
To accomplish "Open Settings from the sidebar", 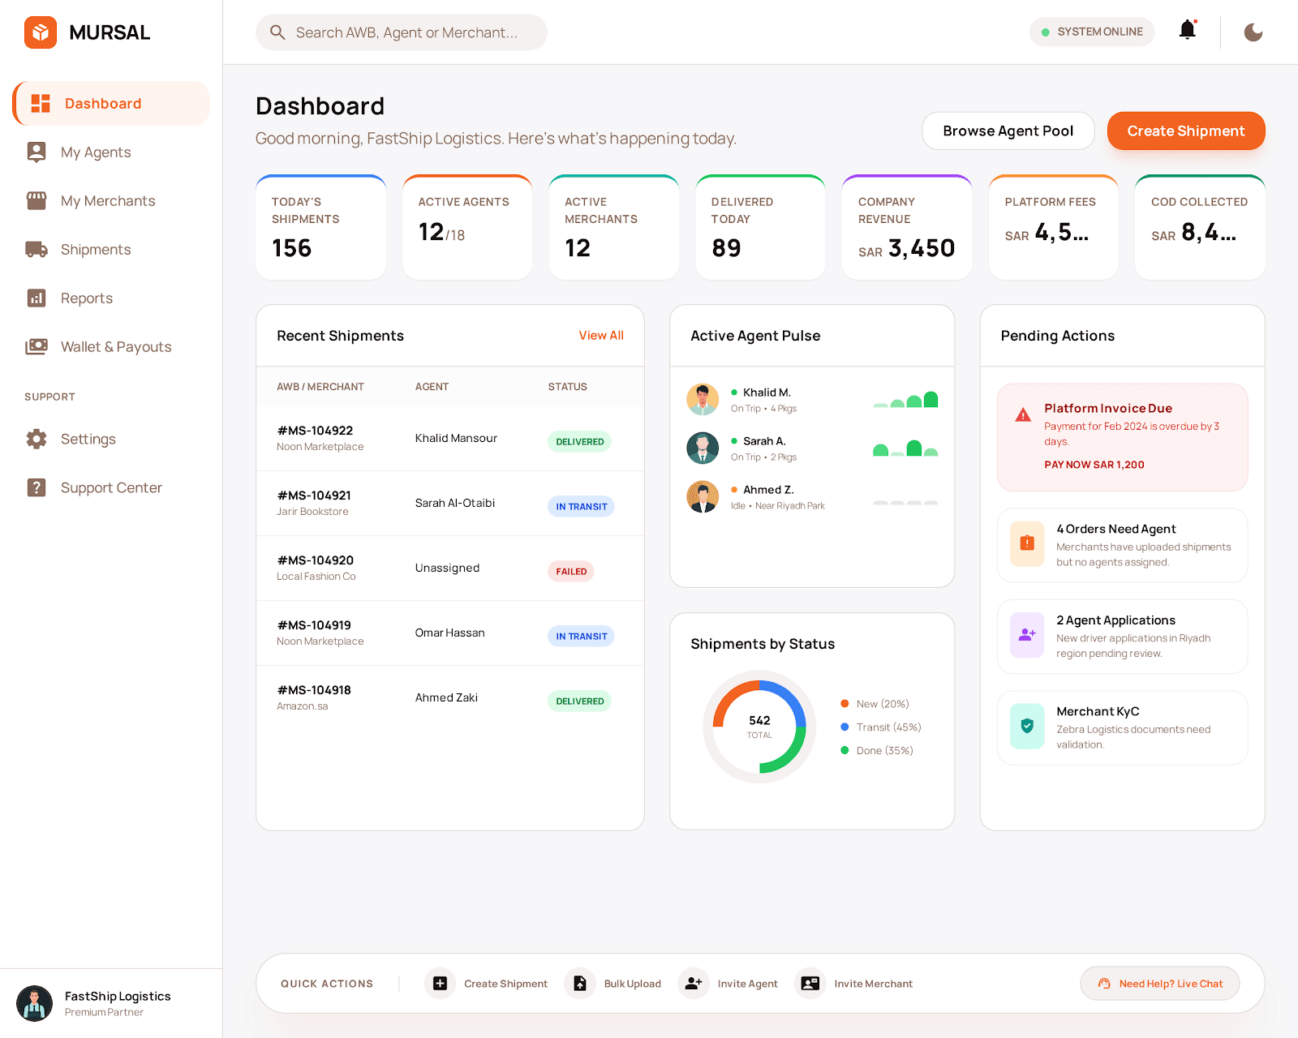I will coord(88,439).
